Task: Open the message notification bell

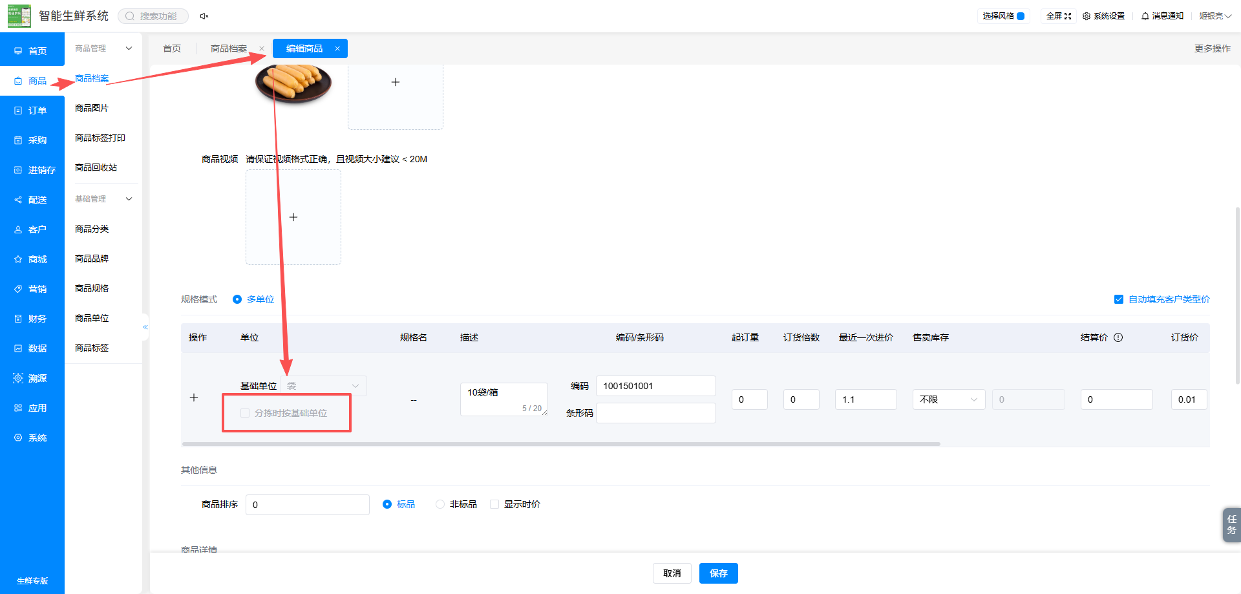Action: [1145, 16]
